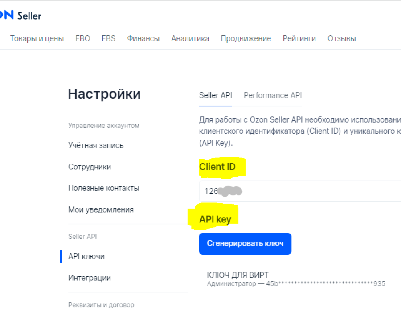Screen dimensions: 401x312
Task: Click the API key heading
Action: 215,219
